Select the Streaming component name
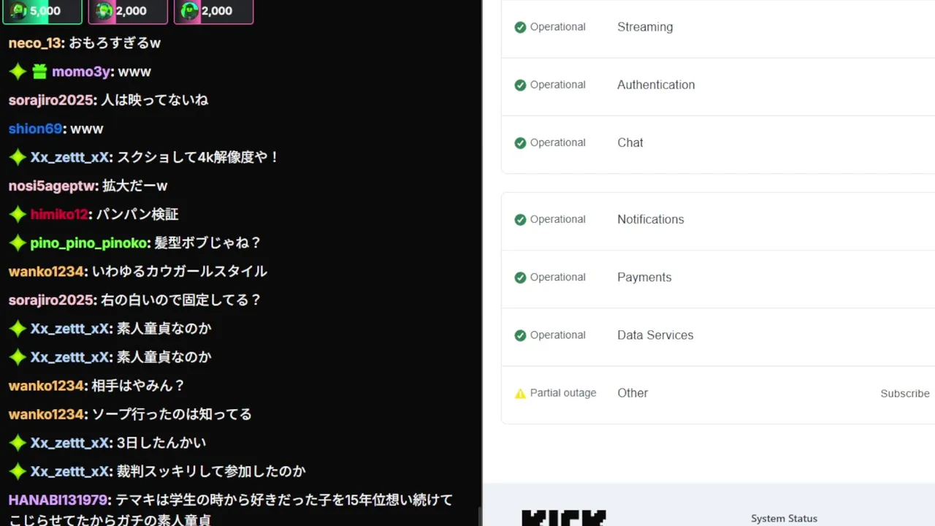Image resolution: width=935 pixels, height=526 pixels. [645, 27]
